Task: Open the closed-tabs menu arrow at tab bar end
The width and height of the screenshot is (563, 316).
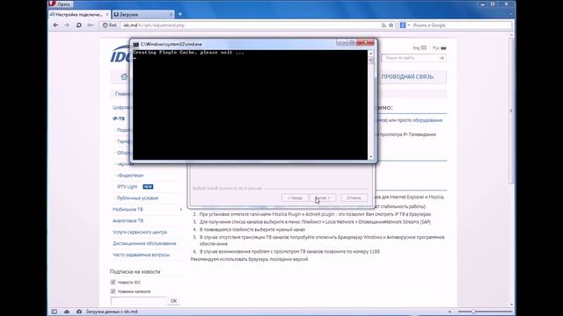Action: pyautogui.click(x=510, y=14)
